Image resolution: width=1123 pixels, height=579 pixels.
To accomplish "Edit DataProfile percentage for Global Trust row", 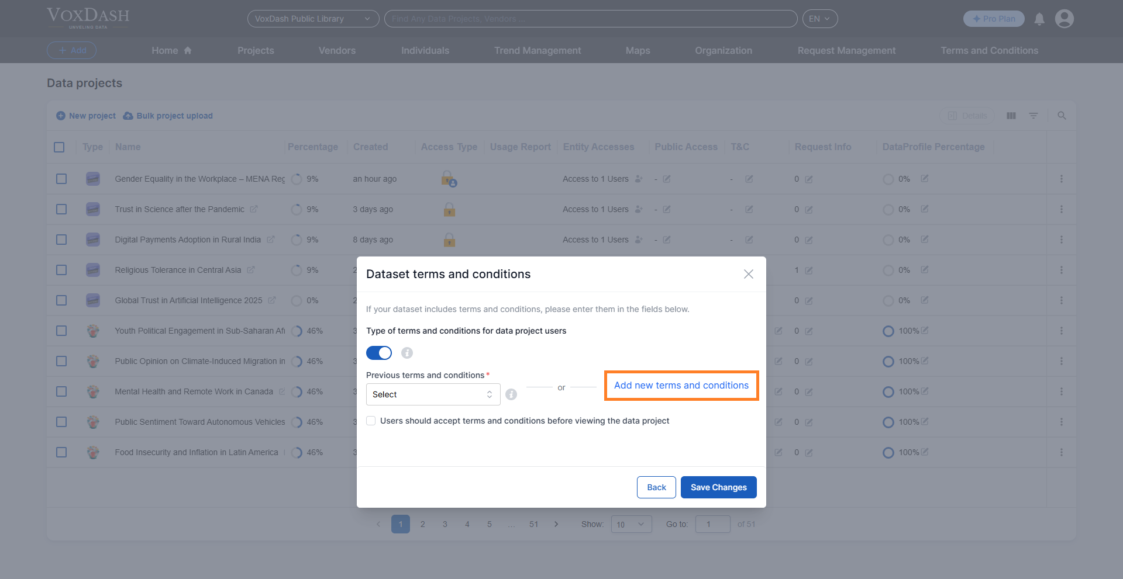I will pyautogui.click(x=925, y=300).
